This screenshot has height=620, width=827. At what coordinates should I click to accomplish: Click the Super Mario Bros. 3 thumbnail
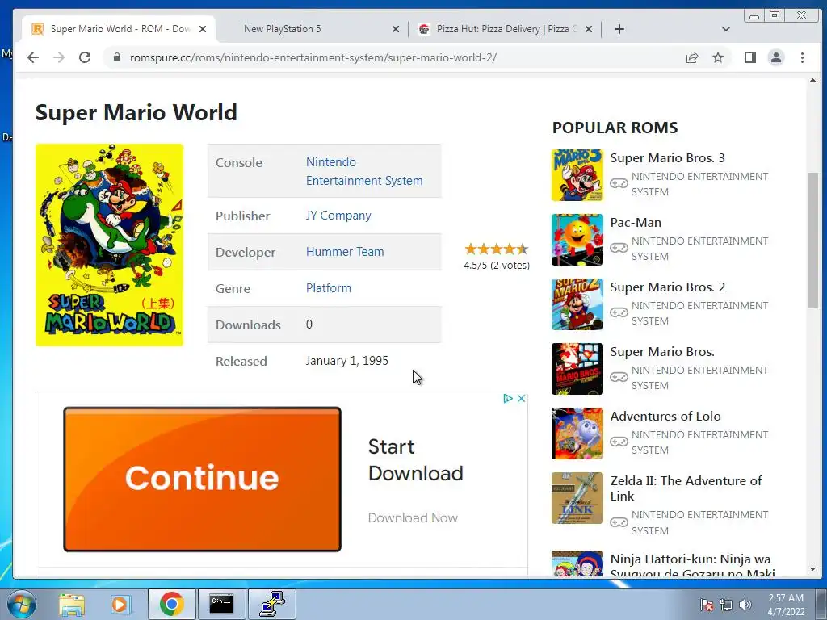pyautogui.click(x=577, y=175)
